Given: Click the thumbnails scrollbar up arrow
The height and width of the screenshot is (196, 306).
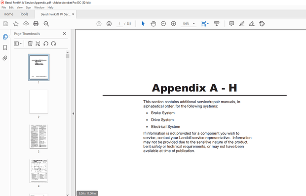Looking at the screenshot, I should pos(68,52).
